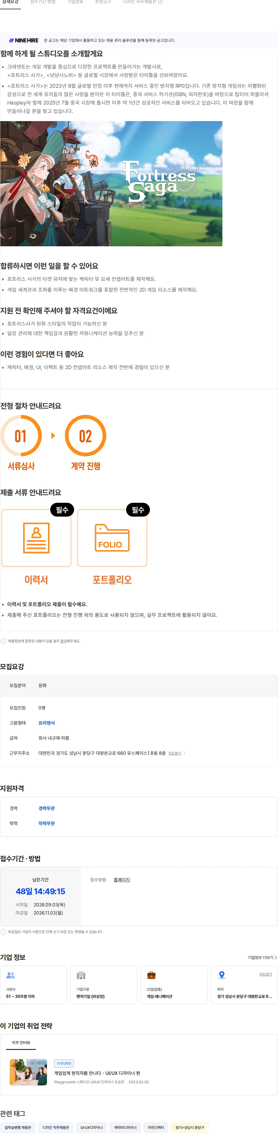Click the FOLIO portfolio folder icon
Viewport: 278px width, 1144px height.
click(112, 538)
